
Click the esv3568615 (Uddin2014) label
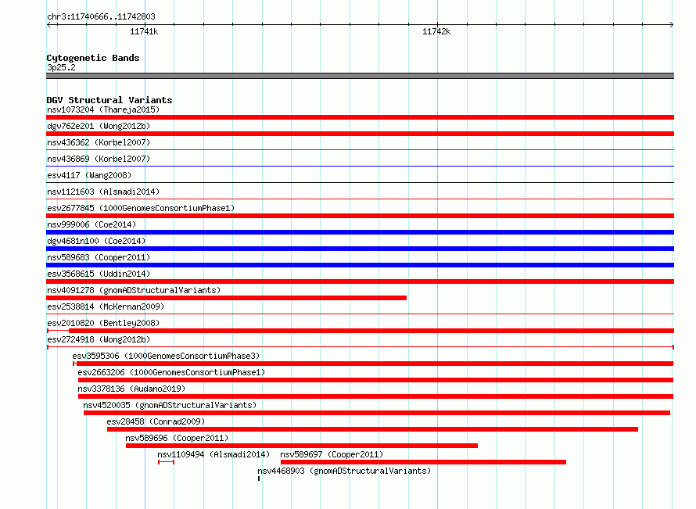click(99, 274)
